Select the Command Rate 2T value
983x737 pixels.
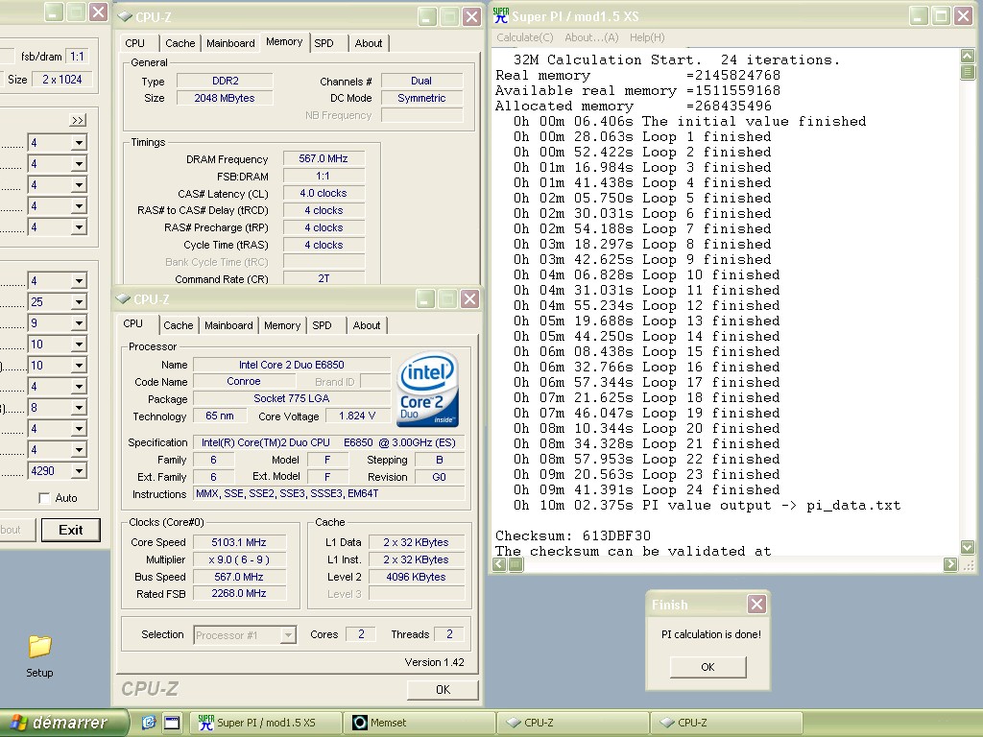coord(324,278)
